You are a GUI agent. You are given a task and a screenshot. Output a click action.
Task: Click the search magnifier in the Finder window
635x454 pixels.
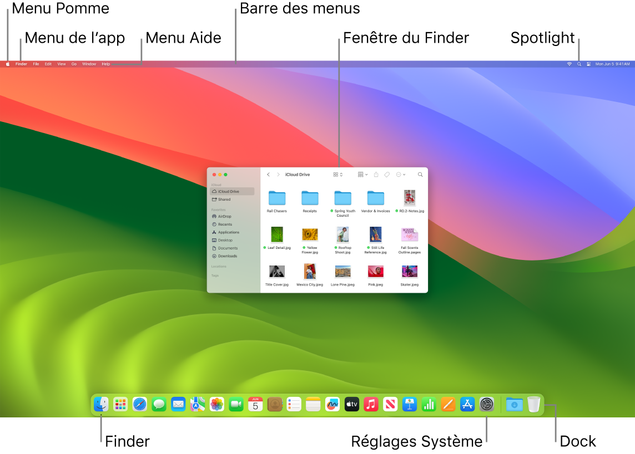[x=420, y=174]
